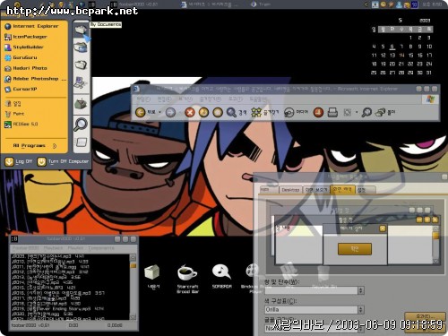448x336 pixels.
Task: Open SORIBADA desktop icon
Action: click(221, 277)
